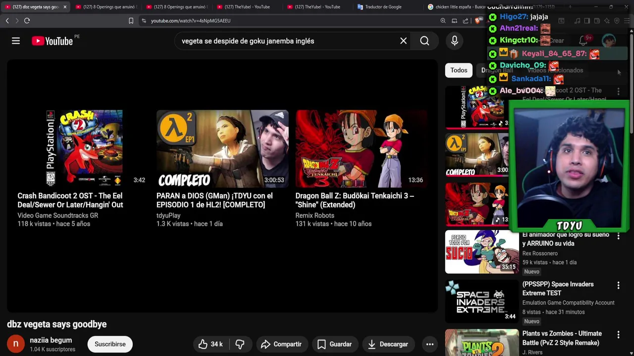Screen dimensions: 634x356
Task: Go back using browser back arrow
Action: (x=7, y=21)
